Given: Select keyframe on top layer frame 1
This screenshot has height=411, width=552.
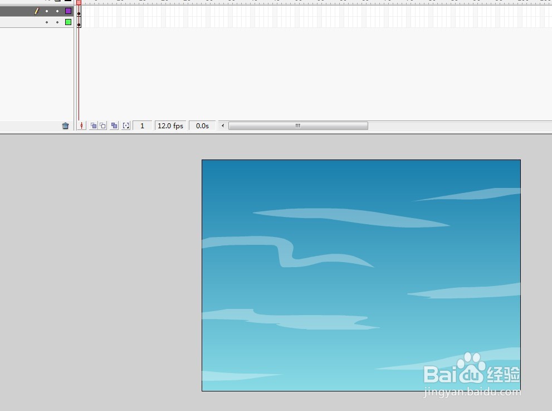Looking at the screenshot, I should (79, 11).
